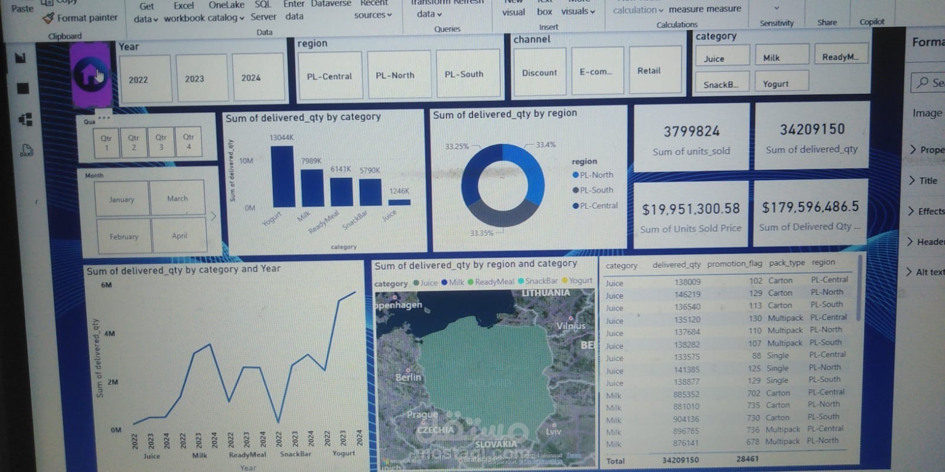The width and height of the screenshot is (945, 472).
Task: Open Model view icon in left sidebar
Action: 25,120
